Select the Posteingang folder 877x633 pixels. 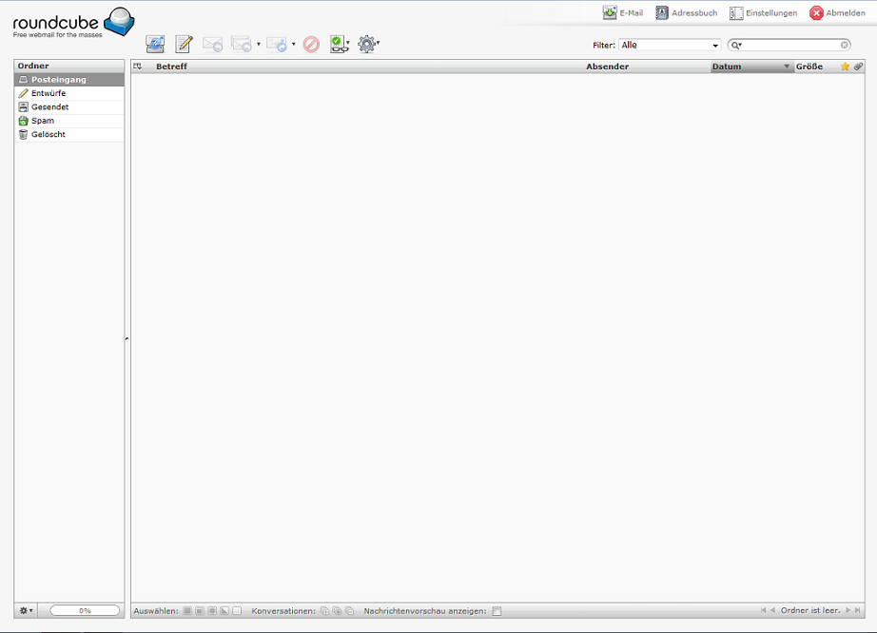[69, 79]
